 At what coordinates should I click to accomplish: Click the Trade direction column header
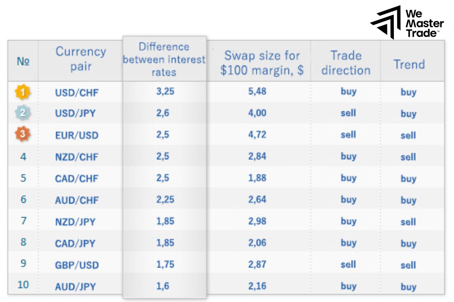coord(345,63)
